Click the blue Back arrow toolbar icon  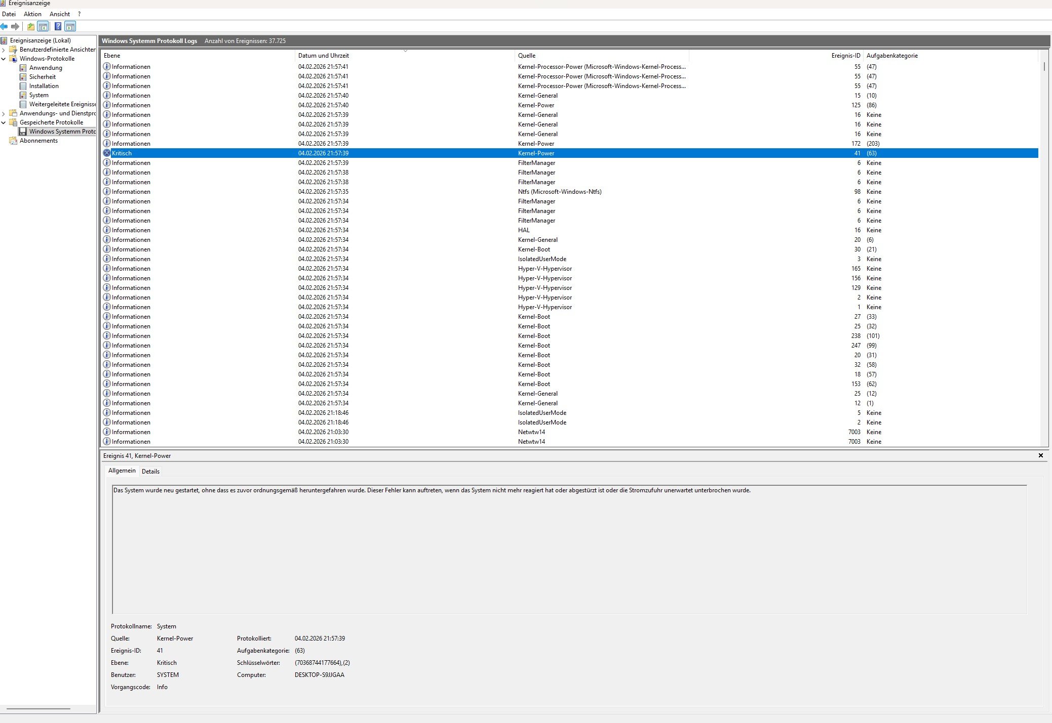(x=4, y=26)
